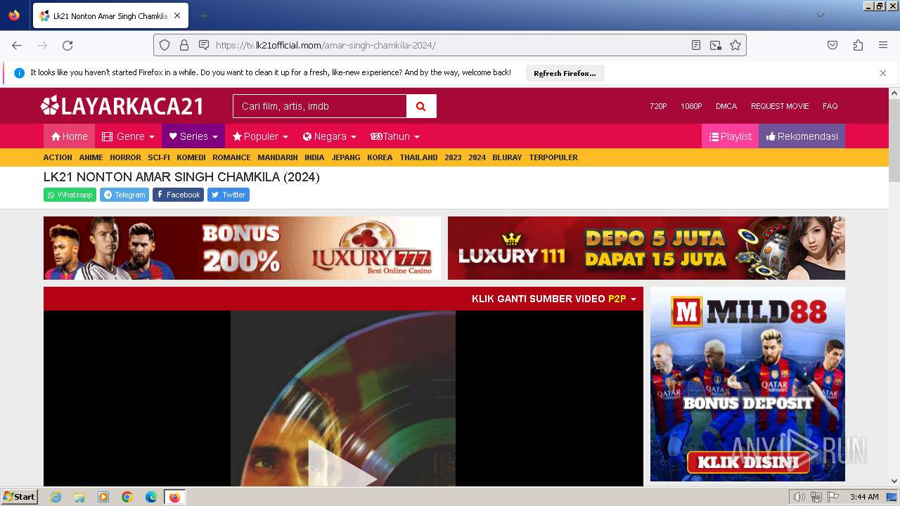Select the ACTION category
This screenshot has width=900, height=506.
[x=58, y=157]
